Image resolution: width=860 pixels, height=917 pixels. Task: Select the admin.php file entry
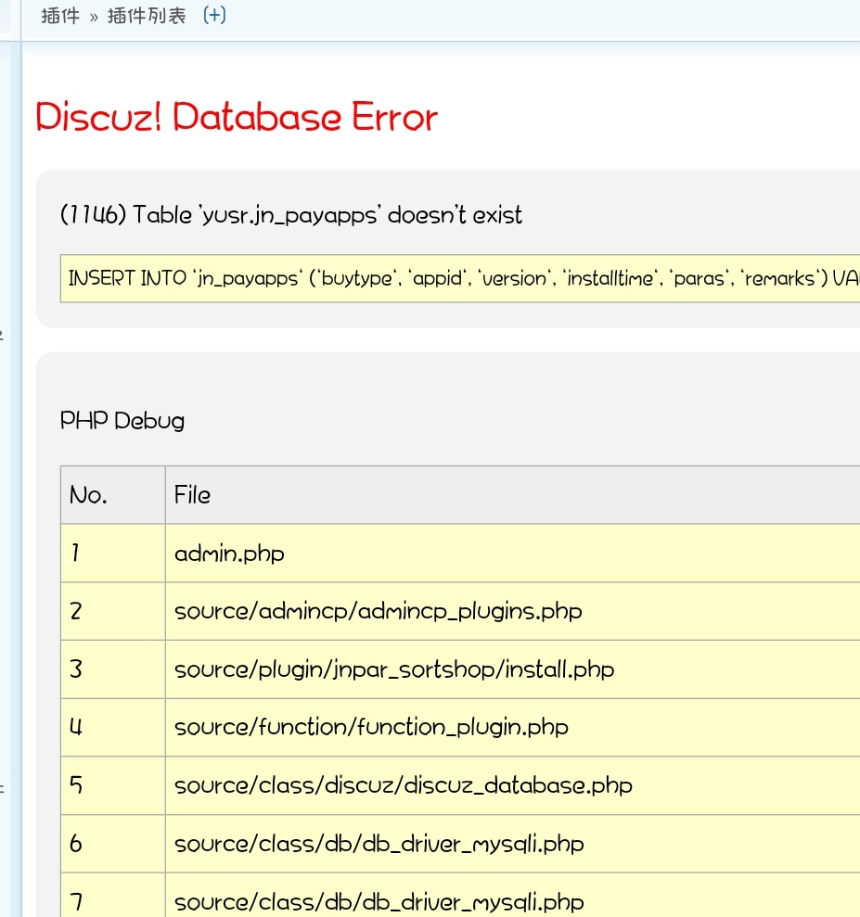point(229,554)
